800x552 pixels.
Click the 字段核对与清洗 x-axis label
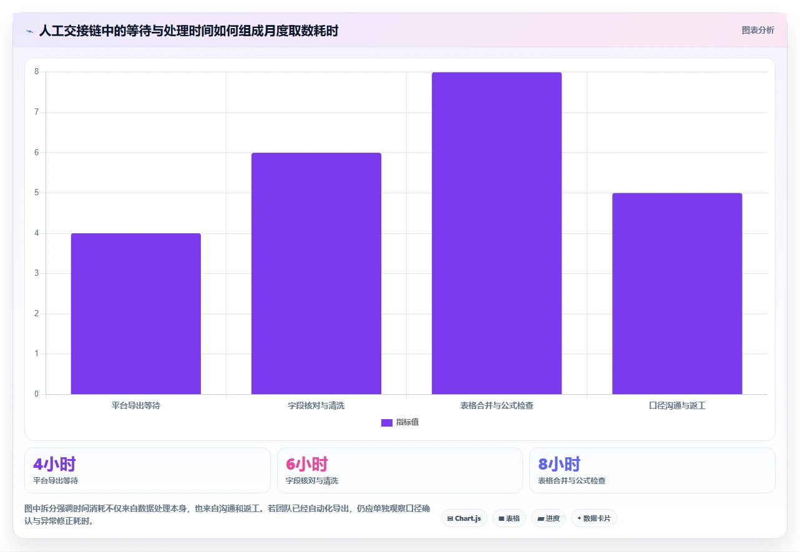click(x=316, y=405)
